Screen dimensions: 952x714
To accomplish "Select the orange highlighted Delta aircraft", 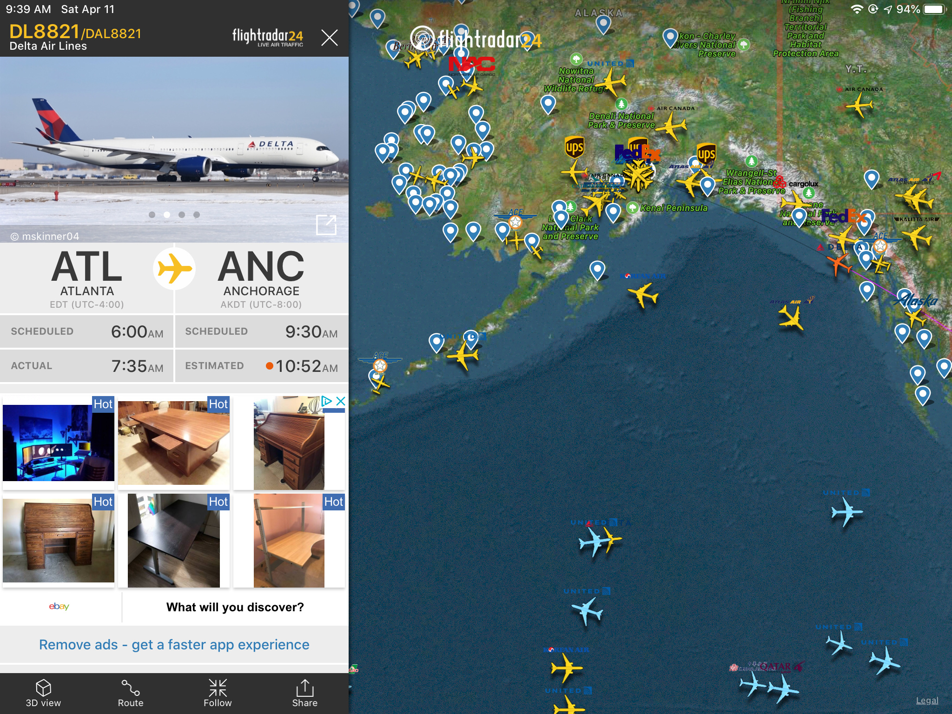I will tap(839, 264).
